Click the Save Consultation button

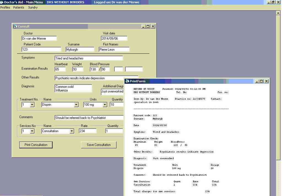pyautogui.click(x=99, y=145)
